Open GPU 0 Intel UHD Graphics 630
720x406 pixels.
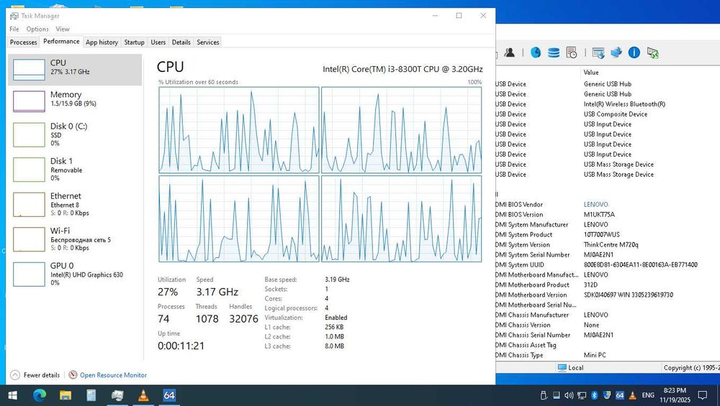pos(75,274)
